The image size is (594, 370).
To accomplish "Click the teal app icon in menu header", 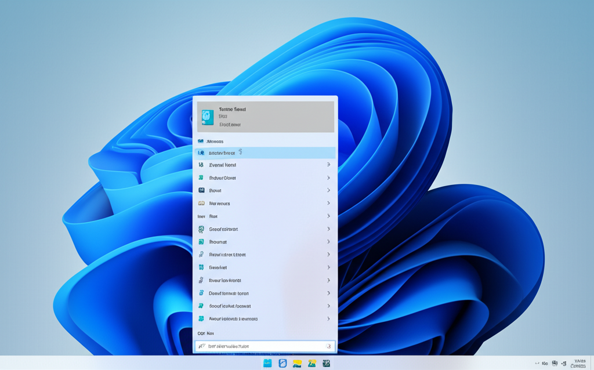I will [207, 117].
